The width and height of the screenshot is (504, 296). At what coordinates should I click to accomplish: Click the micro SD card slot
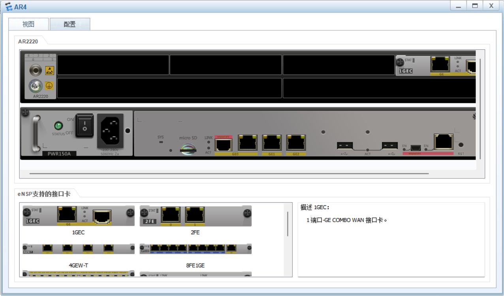(188, 149)
